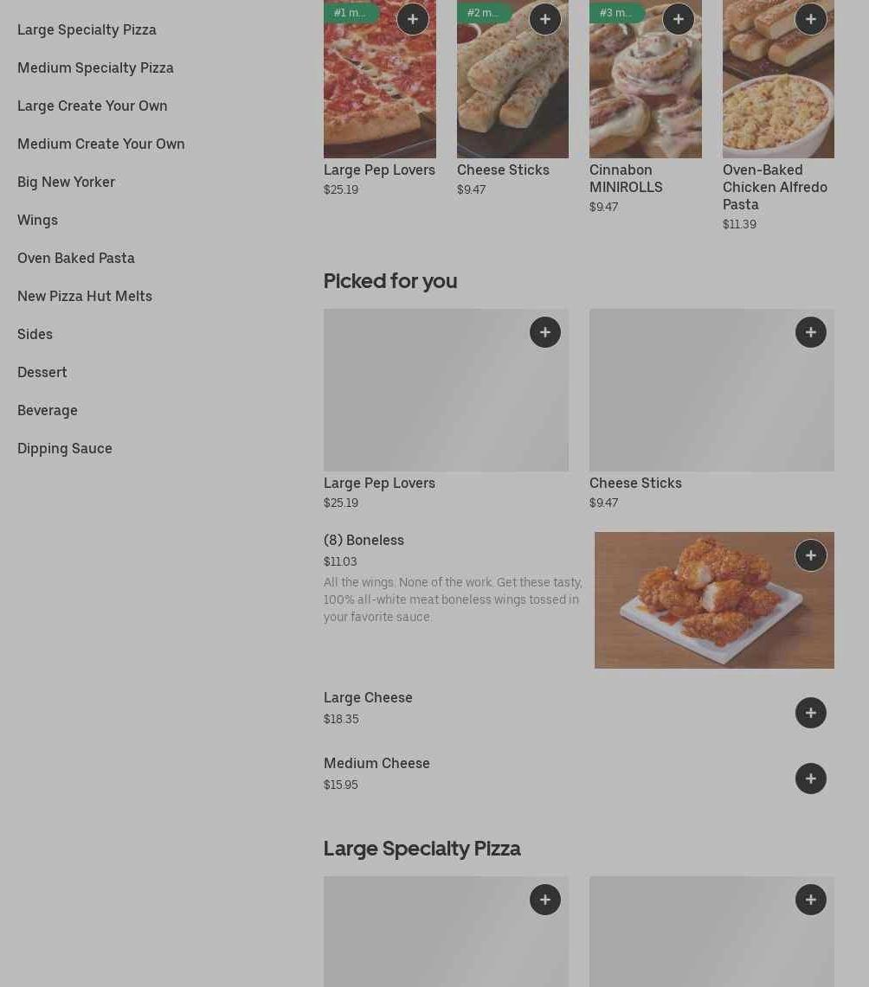Screen dimensions: 869x987
Task: Add Cinnabon MINIROLLS to cart
Action: pyautogui.click(x=678, y=19)
